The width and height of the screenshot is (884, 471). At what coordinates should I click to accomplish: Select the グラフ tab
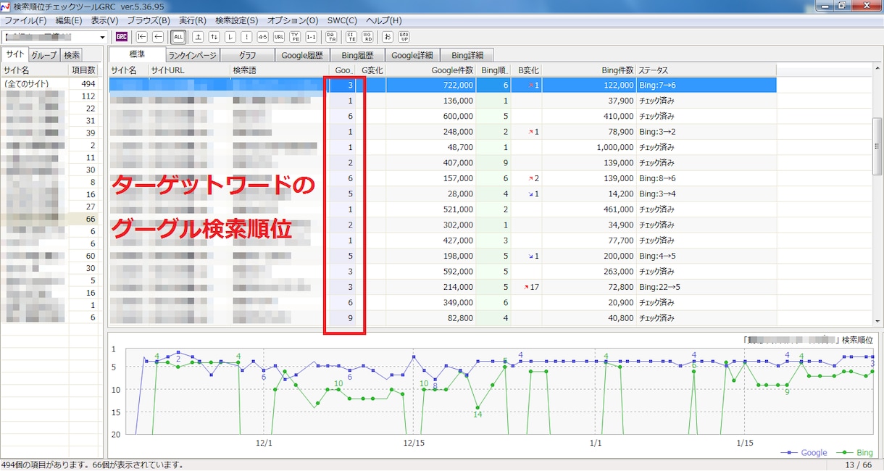pos(247,55)
